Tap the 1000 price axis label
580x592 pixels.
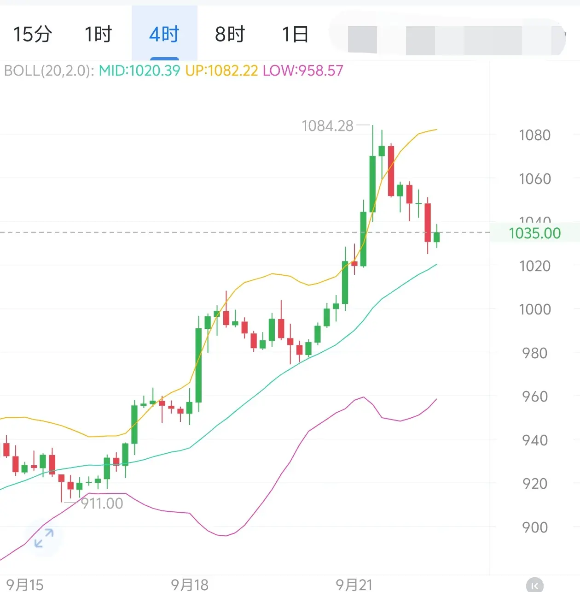pyautogui.click(x=534, y=309)
